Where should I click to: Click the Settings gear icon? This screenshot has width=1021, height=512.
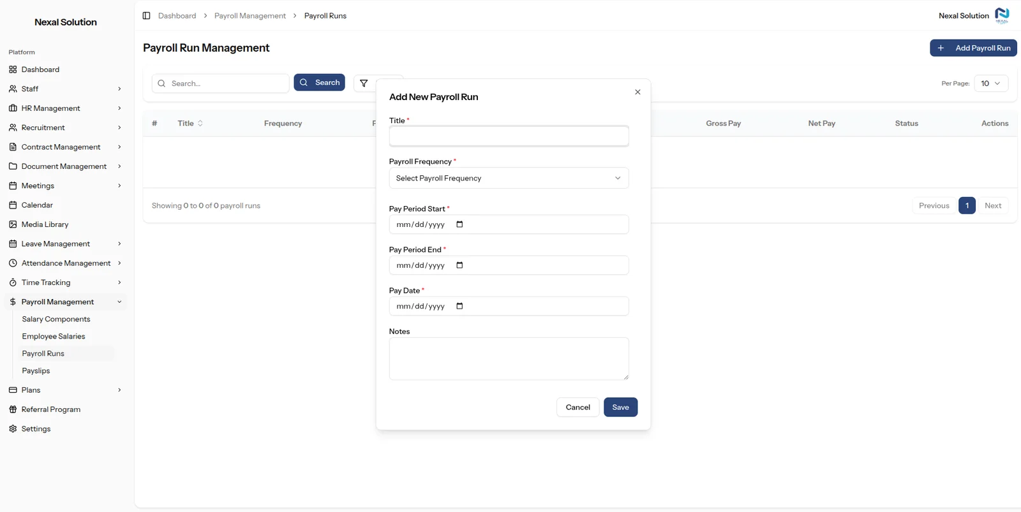13,429
